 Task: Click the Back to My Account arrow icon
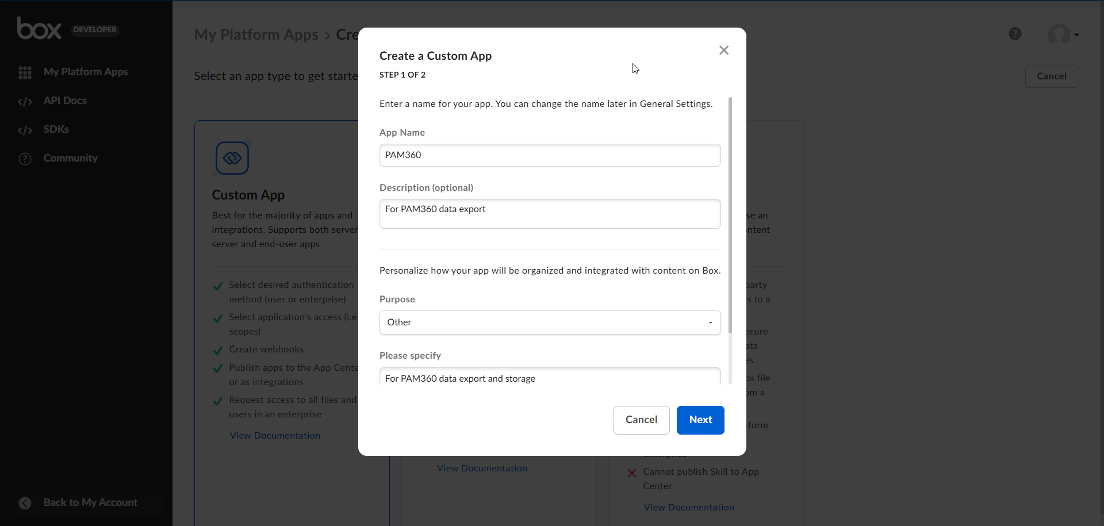tap(25, 503)
